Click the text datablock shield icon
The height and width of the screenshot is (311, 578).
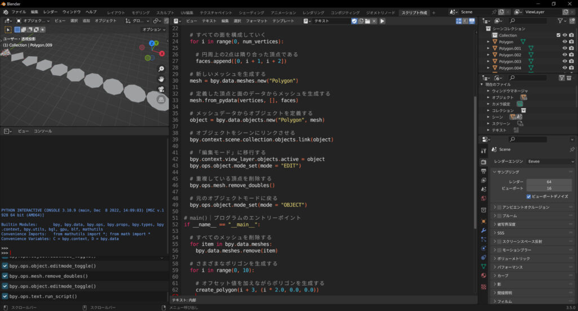coord(354,21)
